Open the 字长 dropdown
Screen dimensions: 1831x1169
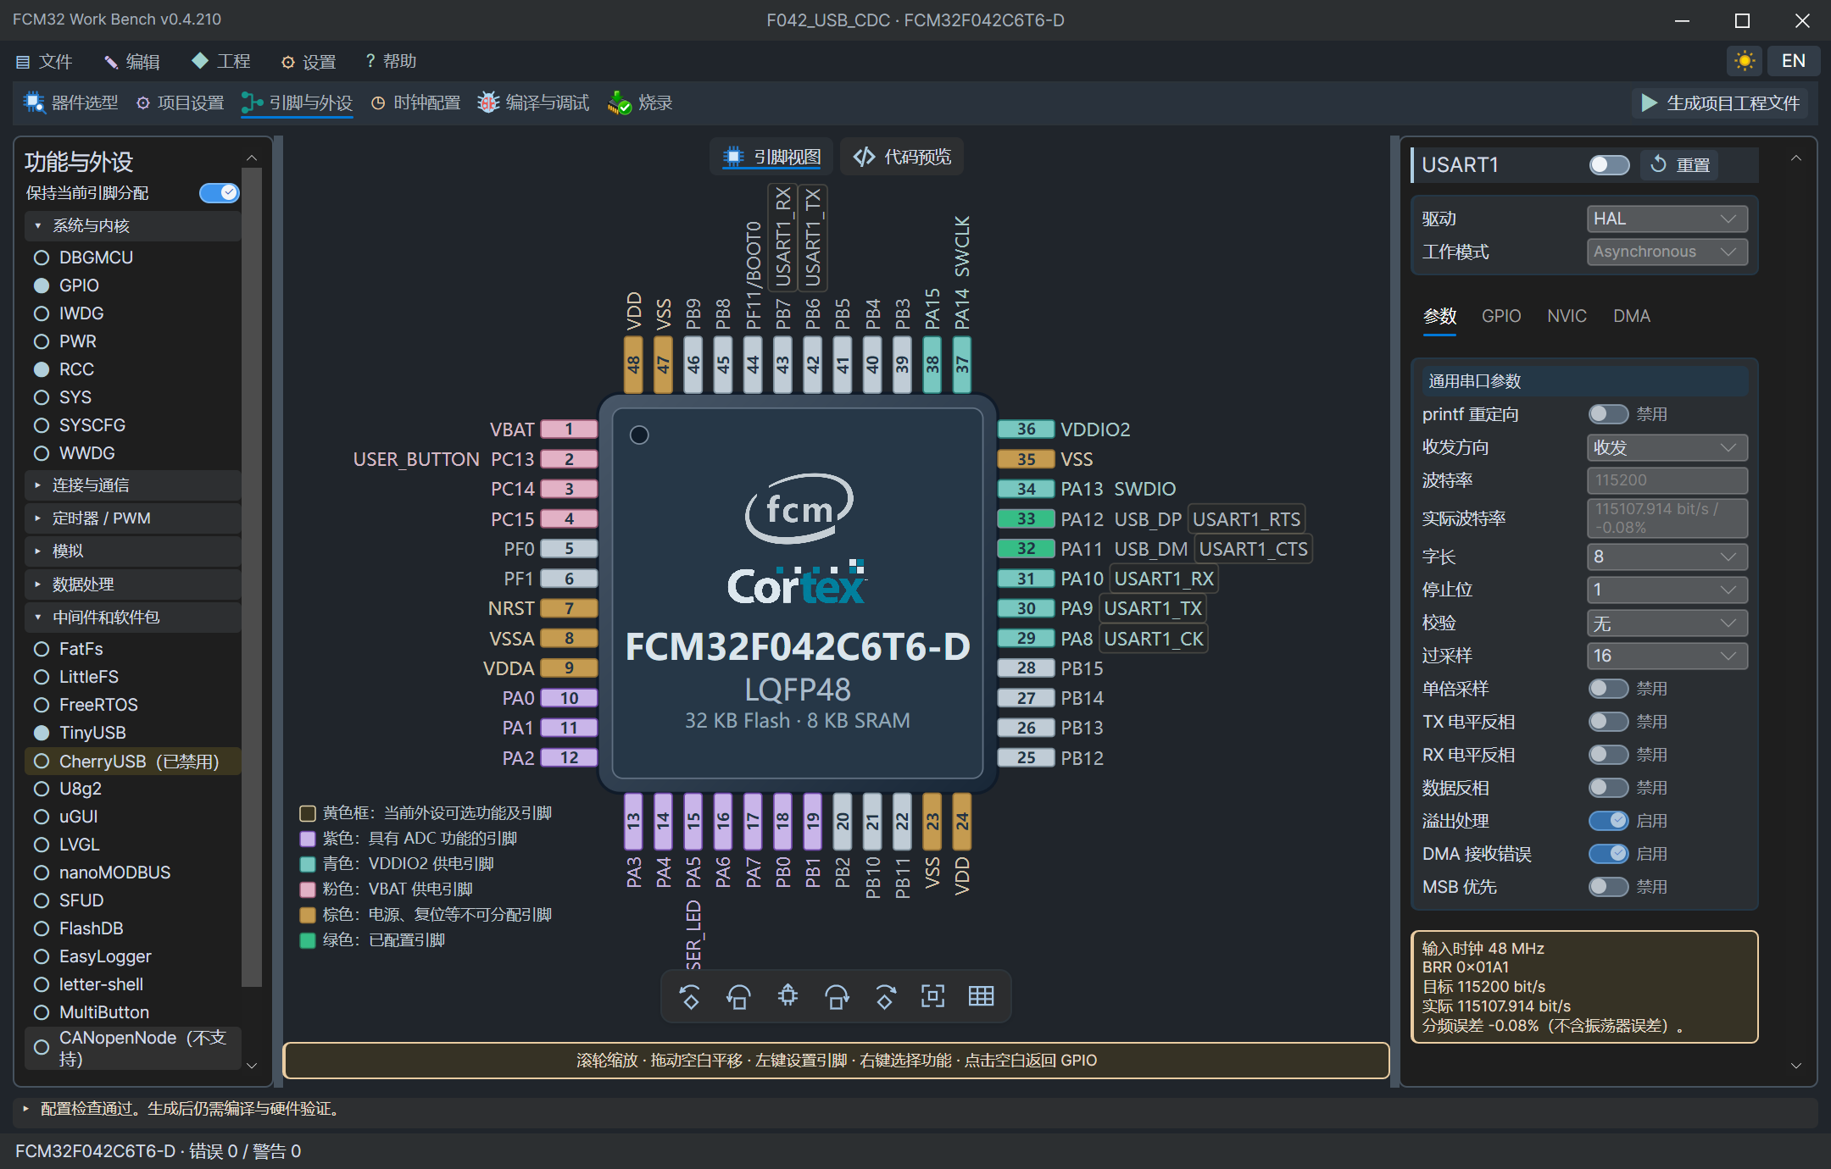(x=1667, y=557)
